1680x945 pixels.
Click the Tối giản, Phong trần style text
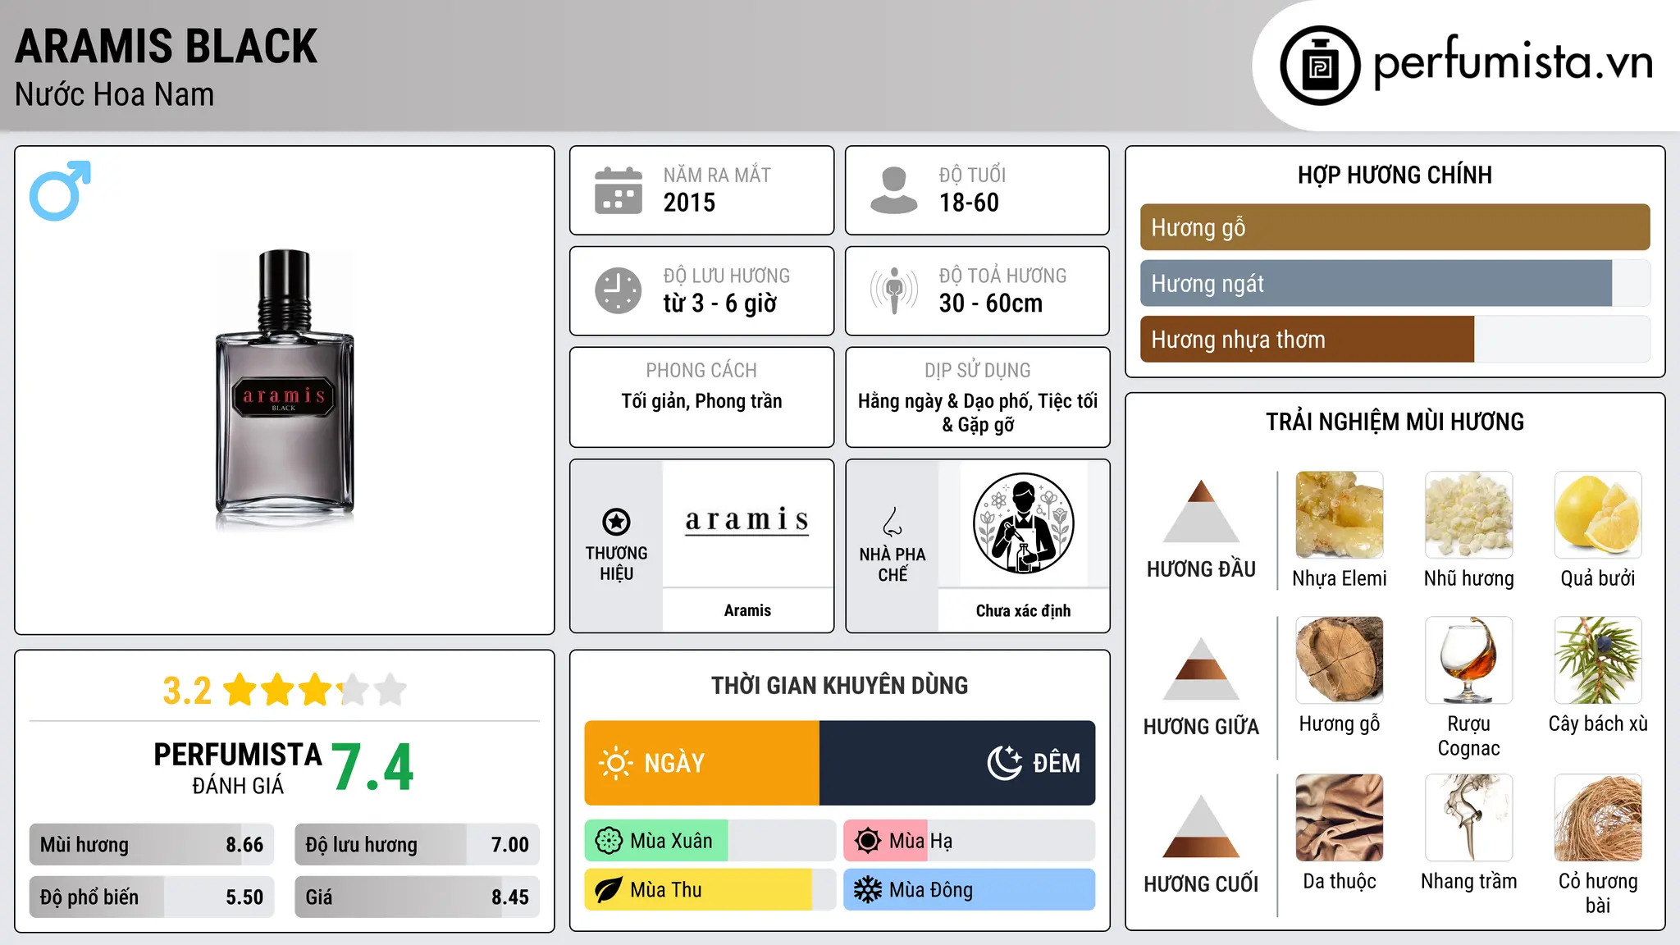pyautogui.click(x=701, y=401)
